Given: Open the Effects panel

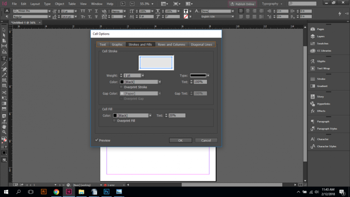Looking at the screenshot, I should [x=321, y=111].
